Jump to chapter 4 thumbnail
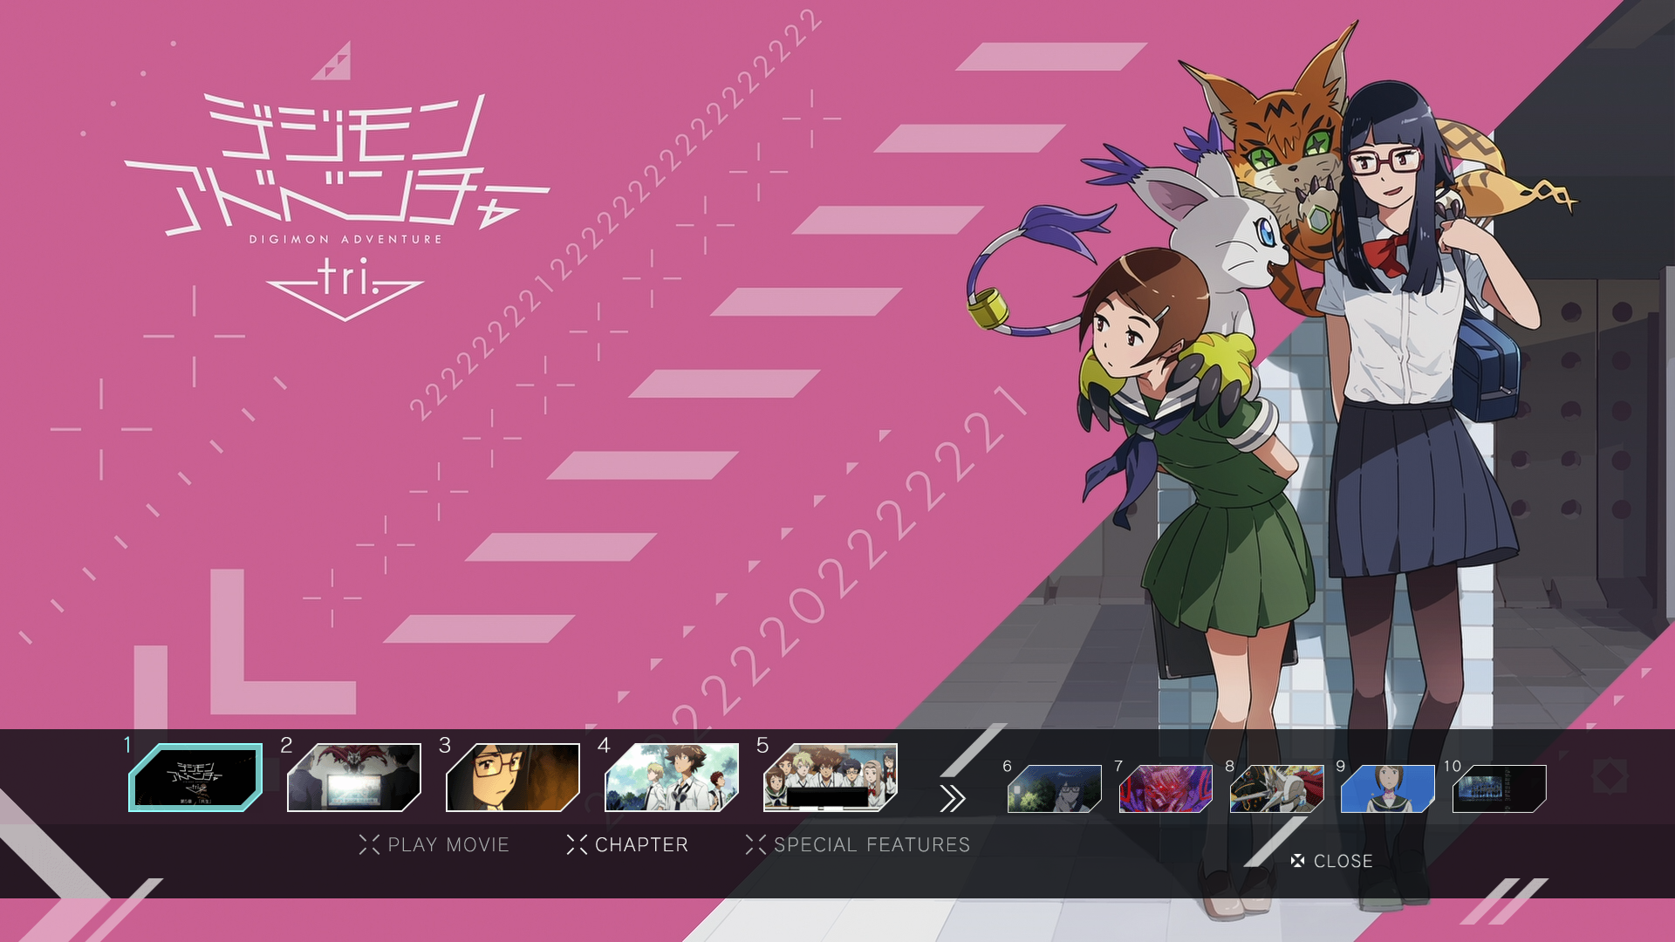Image resolution: width=1675 pixels, height=942 pixels. click(x=672, y=777)
